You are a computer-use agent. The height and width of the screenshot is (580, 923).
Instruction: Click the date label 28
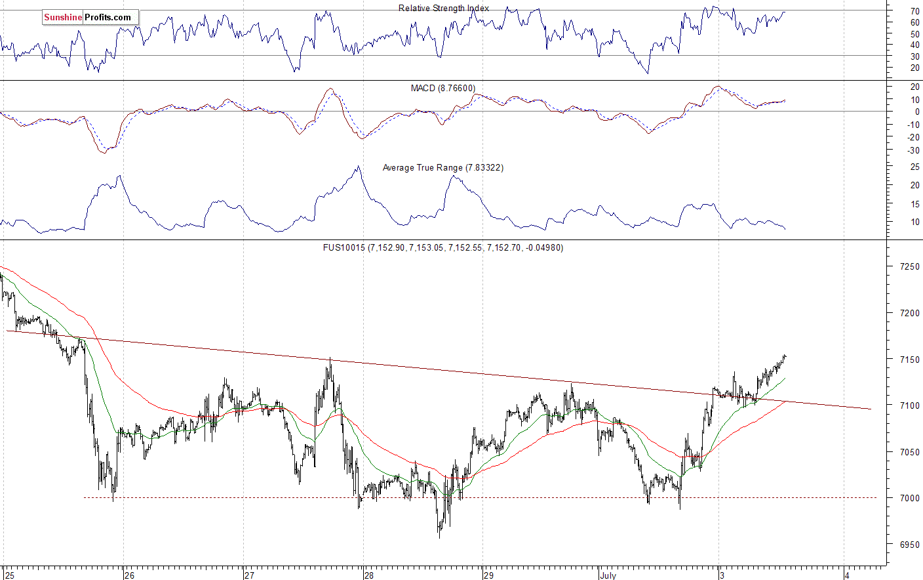click(x=368, y=575)
